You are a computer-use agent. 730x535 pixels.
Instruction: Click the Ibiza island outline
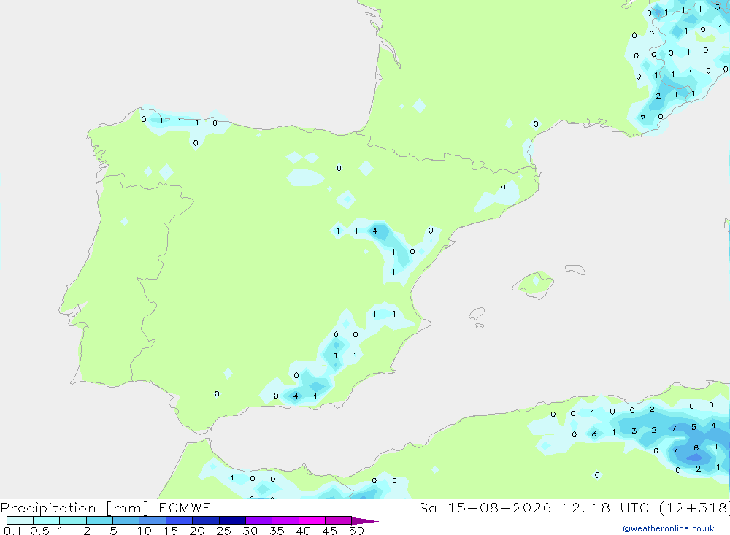(x=476, y=315)
